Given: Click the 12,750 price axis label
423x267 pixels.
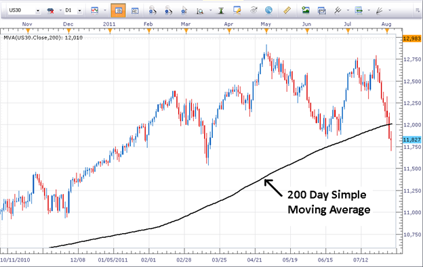Looking at the screenshot, I should click(x=412, y=59).
